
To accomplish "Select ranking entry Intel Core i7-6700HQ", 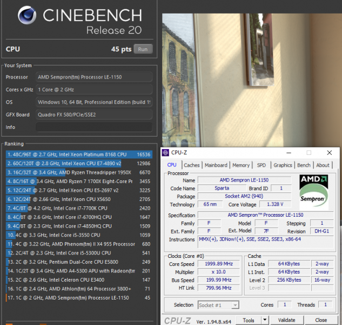I will [x=79, y=217].
